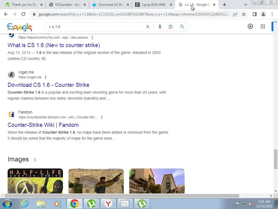
Task: Go back to the previous page
Action: [6, 14]
